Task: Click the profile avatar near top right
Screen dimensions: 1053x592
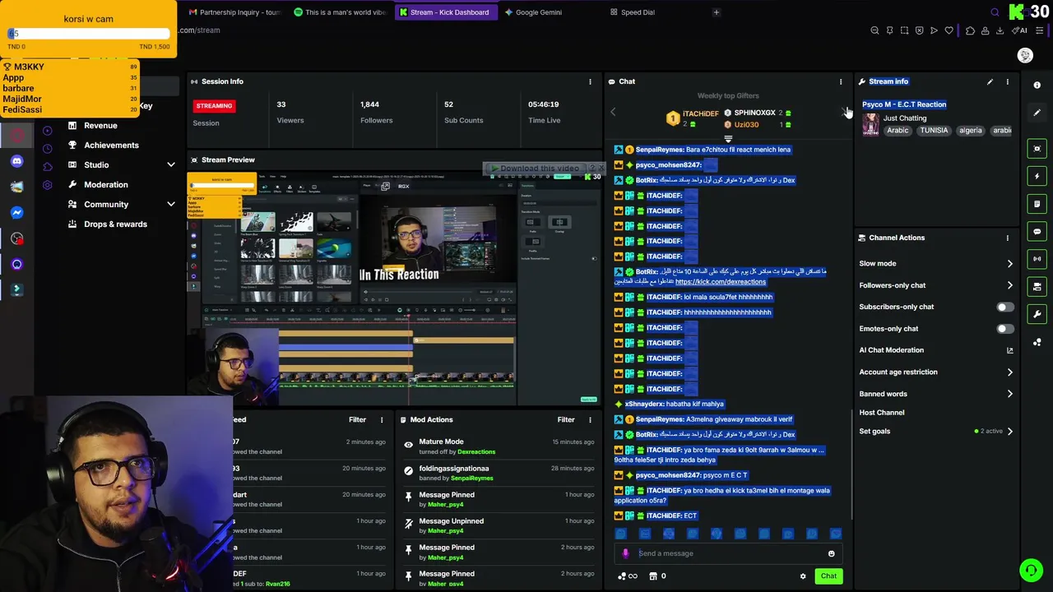Action: pos(1025,56)
